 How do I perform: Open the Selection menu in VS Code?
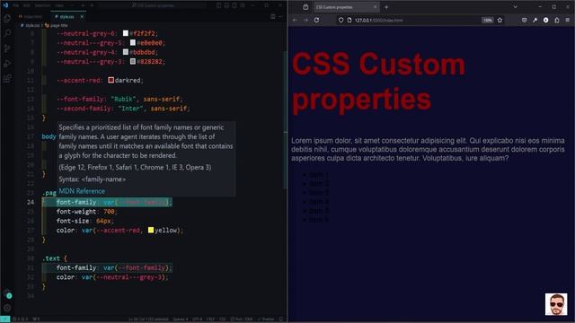(x=42, y=5)
